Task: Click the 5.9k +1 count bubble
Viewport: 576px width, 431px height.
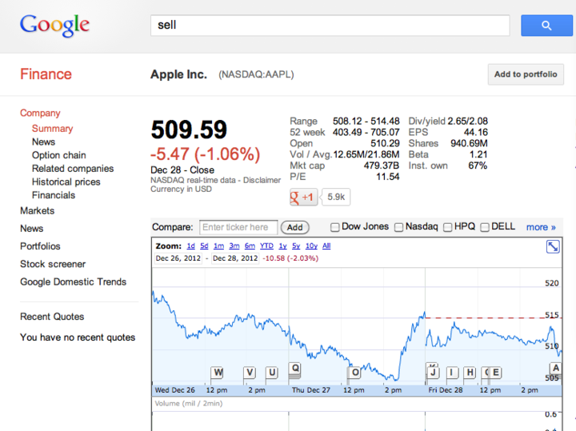Action: tap(336, 198)
